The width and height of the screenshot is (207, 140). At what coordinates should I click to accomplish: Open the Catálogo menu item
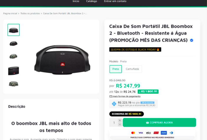[x=91, y=1]
